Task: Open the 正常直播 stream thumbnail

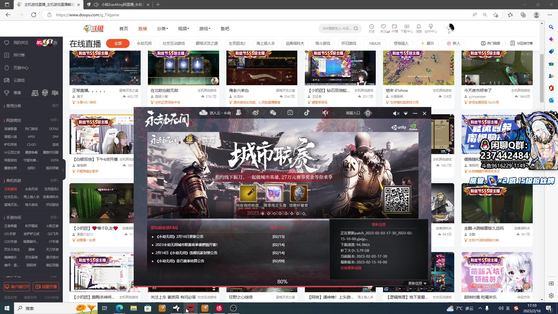Action: pyautogui.click(x=105, y=68)
